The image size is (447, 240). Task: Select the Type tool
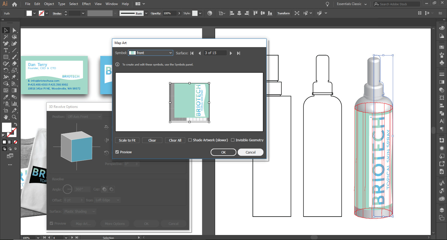(x=6, y=50)
